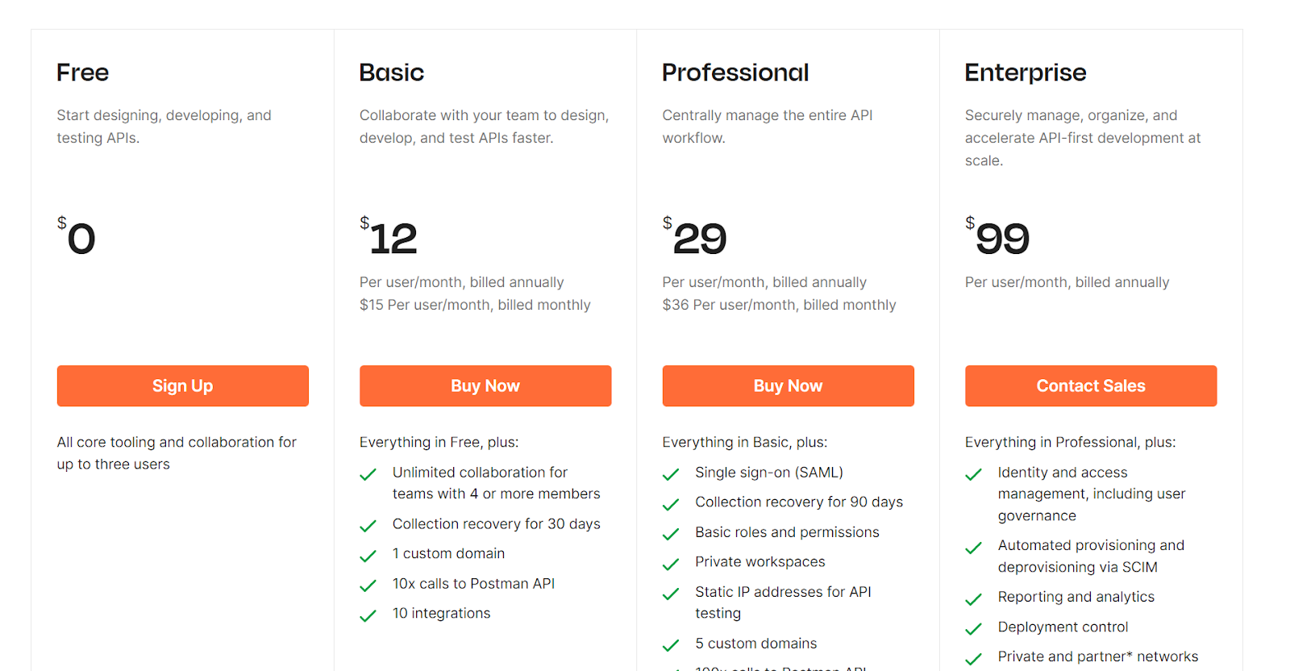
Task: Click the Sign Up button for Free plan
Action: coord(182,386)
